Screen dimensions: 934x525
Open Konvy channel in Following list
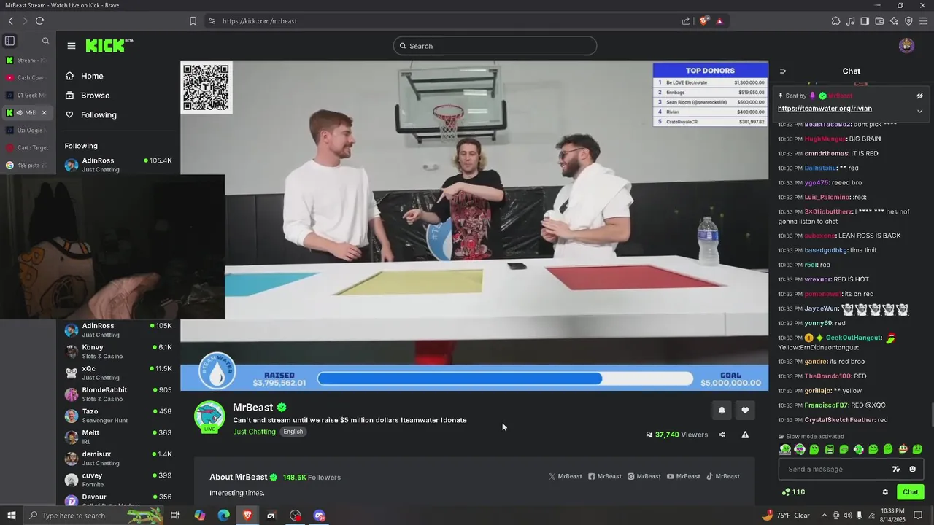pos(118,351)
